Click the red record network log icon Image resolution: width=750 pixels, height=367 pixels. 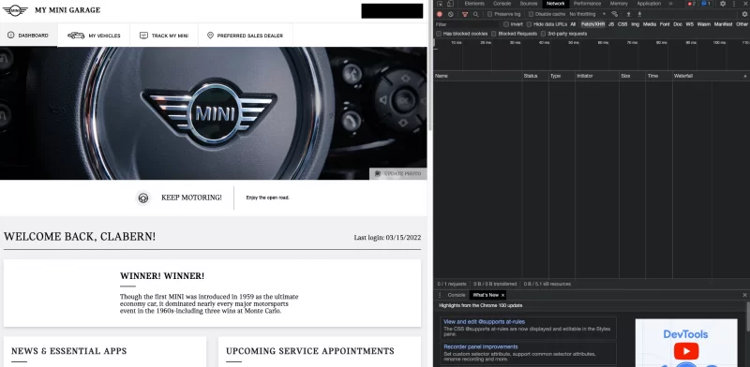pos(440,14)
